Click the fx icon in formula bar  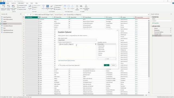(x=31, y=14)
